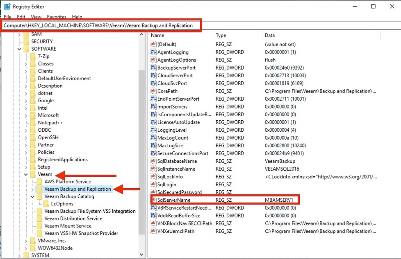401x259 pixels.
Task: Select the Veeam Mount Service key
Action: tap(68, 226)
